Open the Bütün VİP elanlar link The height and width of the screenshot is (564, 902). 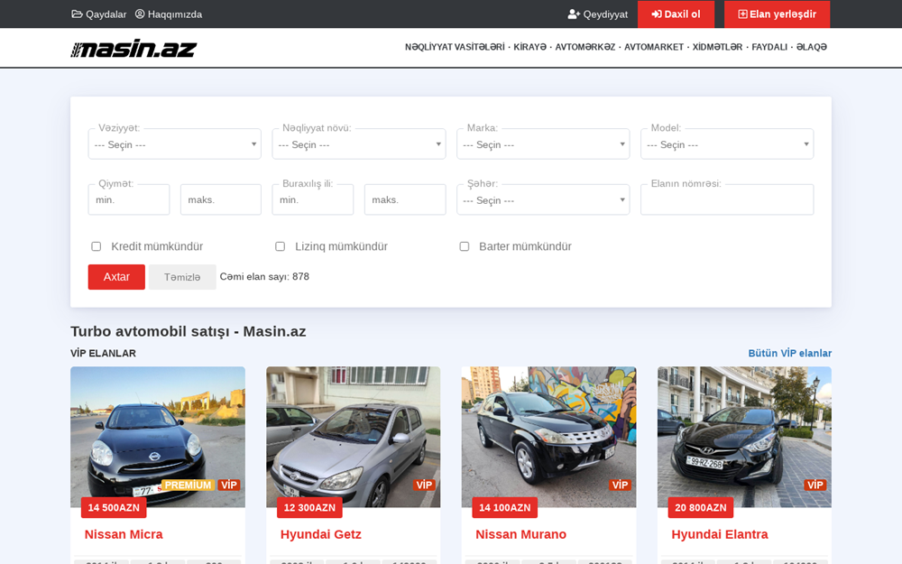pos(790,354)
